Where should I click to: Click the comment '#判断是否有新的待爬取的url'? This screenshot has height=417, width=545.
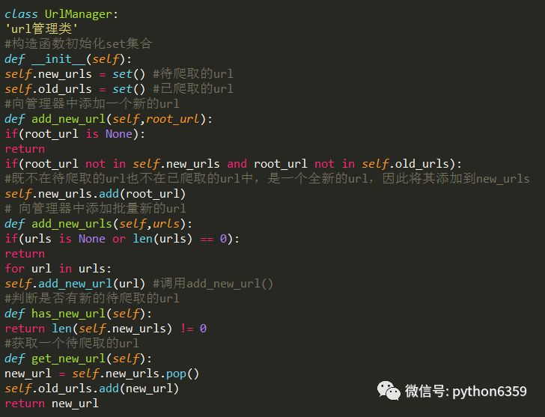click(92, 298)
